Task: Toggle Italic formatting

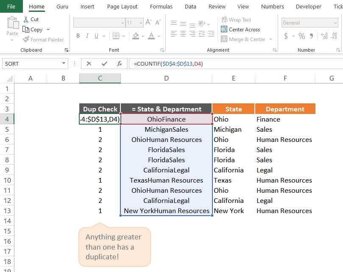Action: click(87, 36)
